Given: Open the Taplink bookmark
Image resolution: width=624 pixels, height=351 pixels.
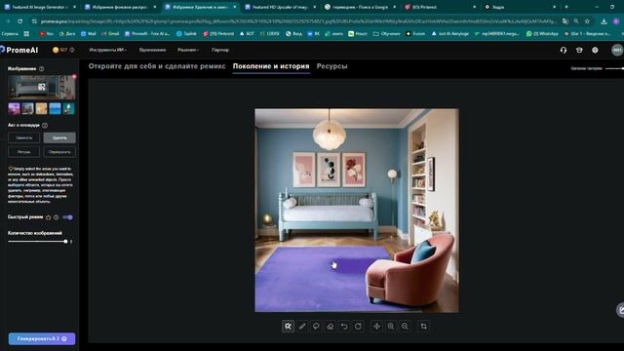Looking at the screenshot, I should [x=186, y=34].
